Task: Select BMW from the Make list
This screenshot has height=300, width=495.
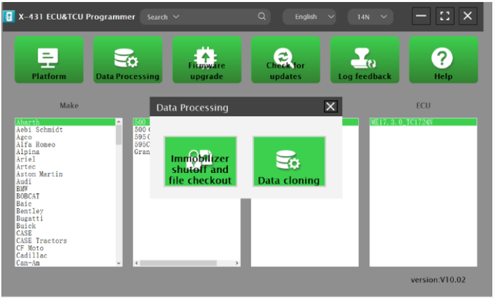Action: [22, 189]
